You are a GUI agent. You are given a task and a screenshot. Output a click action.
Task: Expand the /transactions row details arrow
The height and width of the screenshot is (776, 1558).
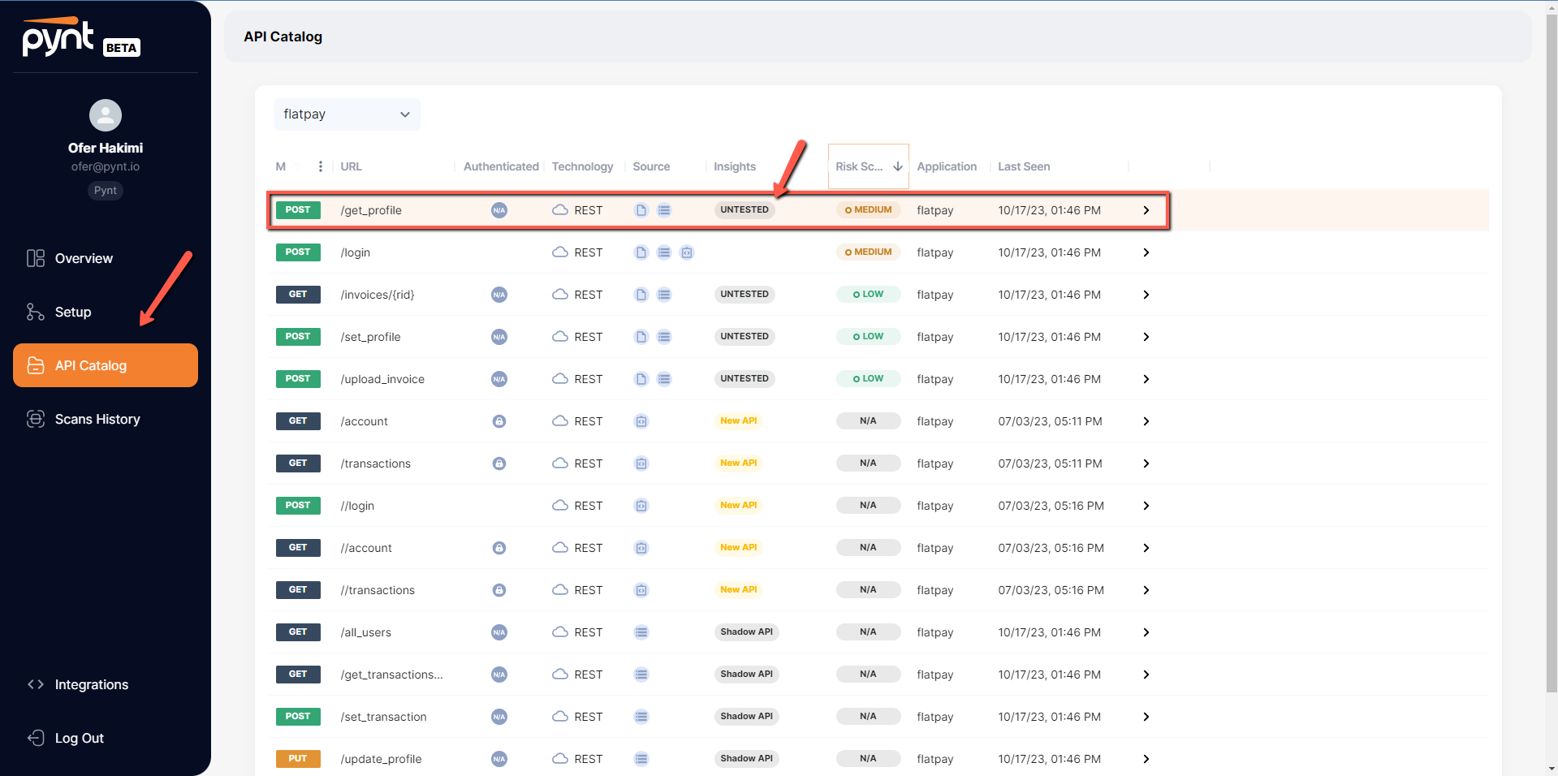click(x=1146, y=463)
